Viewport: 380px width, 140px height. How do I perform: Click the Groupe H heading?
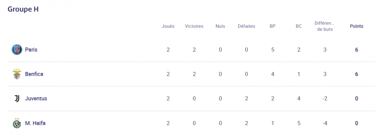tap(23, 9)
